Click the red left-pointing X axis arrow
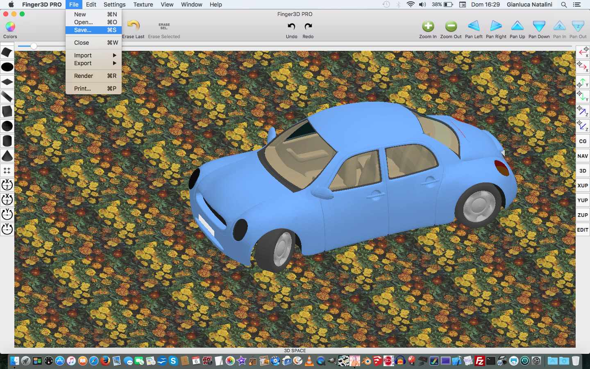The width and height of the screenshot is (590, 369). coord(583,52)
